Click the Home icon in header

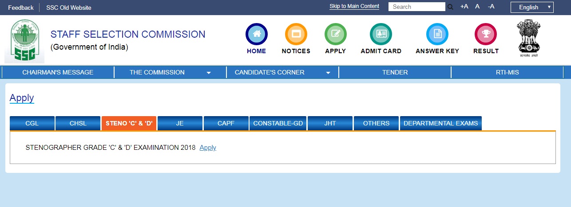[256, 34]
